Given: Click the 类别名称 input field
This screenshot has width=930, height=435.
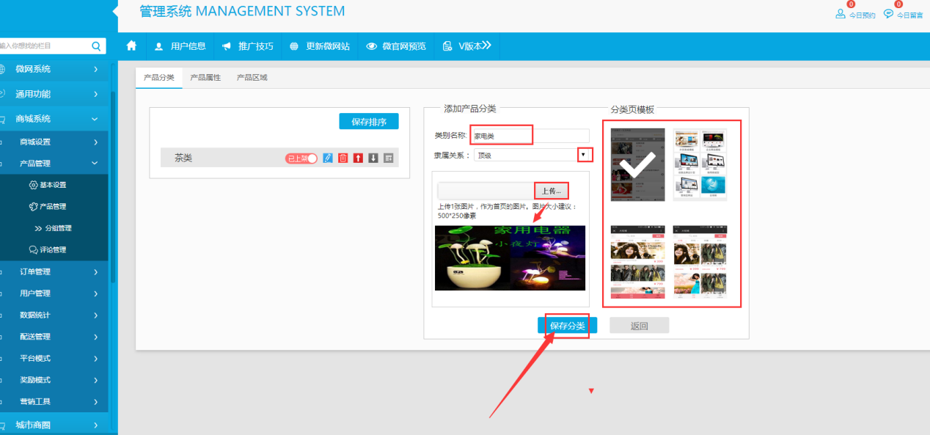Looking at the screenshot, I should (x=530, y=136).
